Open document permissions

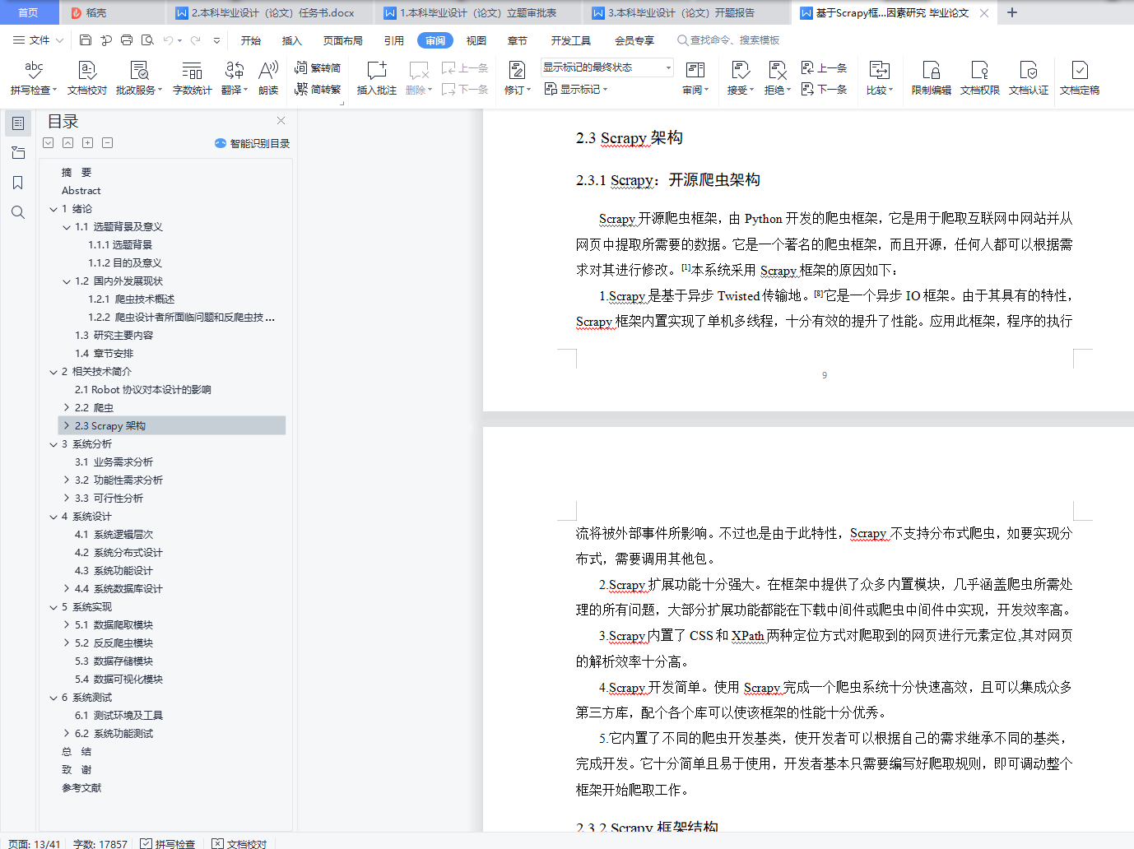(x=979, y=78)
